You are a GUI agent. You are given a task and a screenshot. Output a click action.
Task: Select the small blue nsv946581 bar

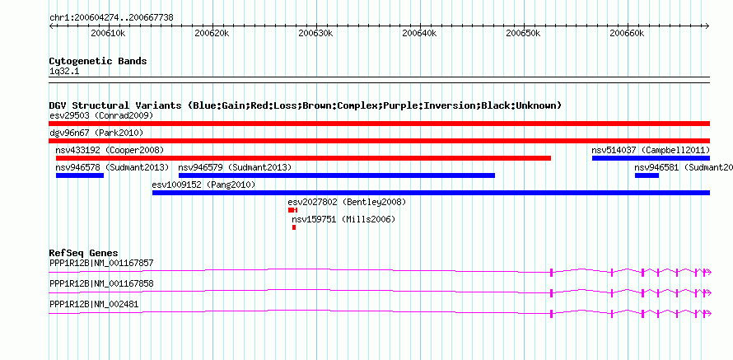pyautogui.click(x=647, y=175)
